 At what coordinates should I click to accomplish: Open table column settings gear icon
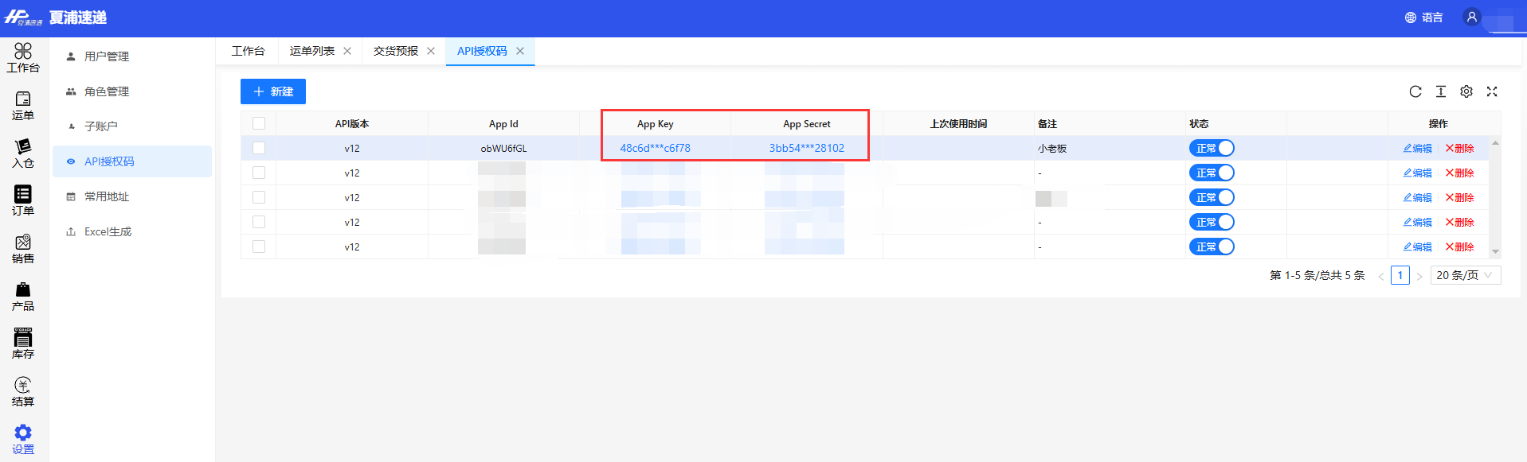coord(1466,91)
